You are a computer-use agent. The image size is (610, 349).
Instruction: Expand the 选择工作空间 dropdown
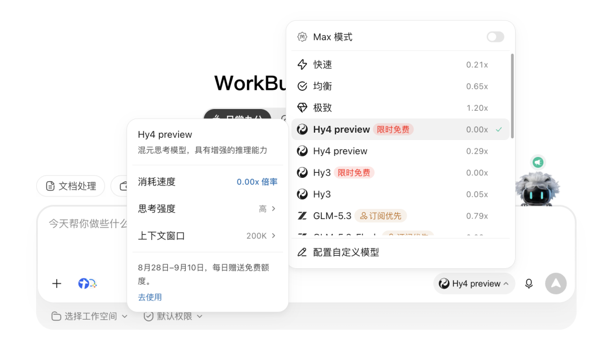tap(89, 316)
